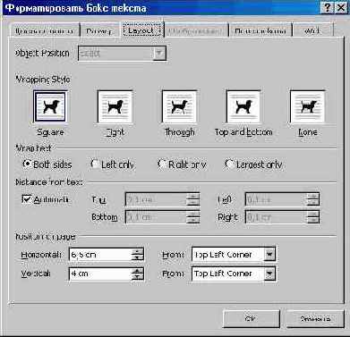Untick the Automatic distance checkbox
This screenshot has width=350, height=337.
(27, 199)
